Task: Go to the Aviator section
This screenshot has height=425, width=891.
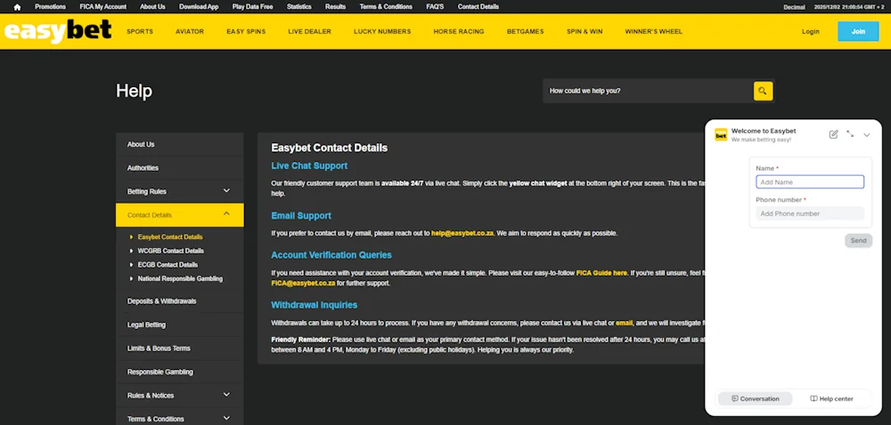Action: click(190, 32)
